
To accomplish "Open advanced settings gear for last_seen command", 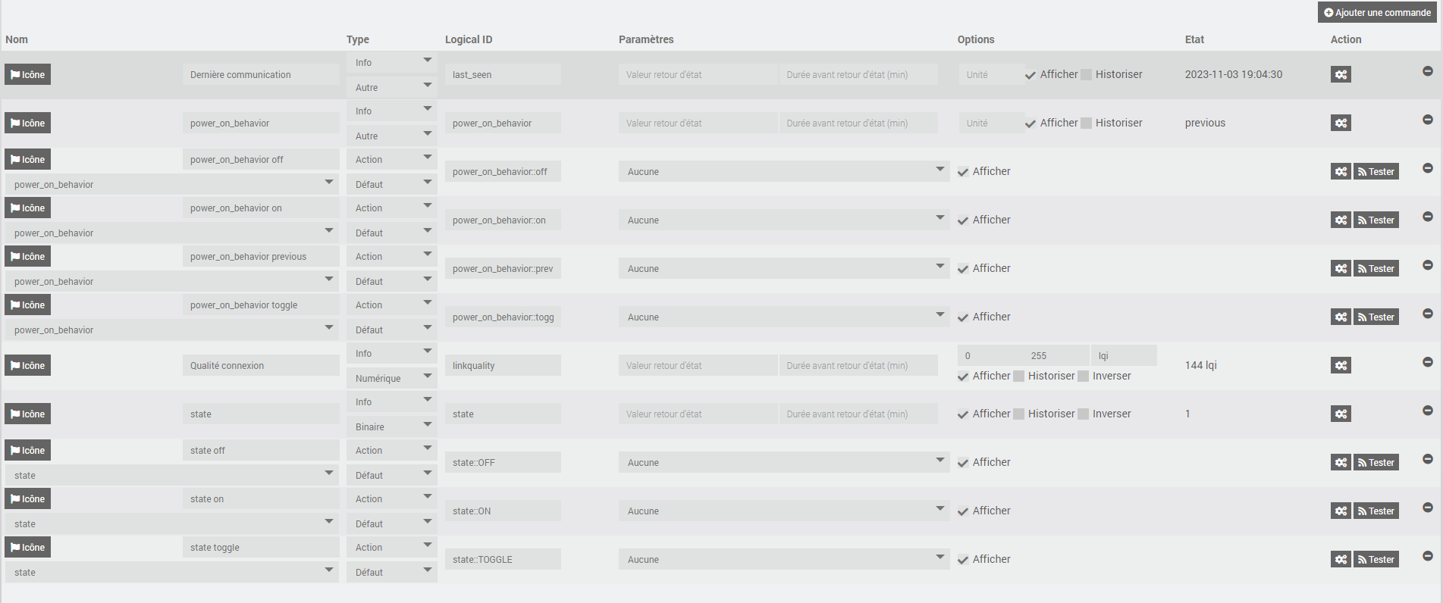I will pos(1341,74).
